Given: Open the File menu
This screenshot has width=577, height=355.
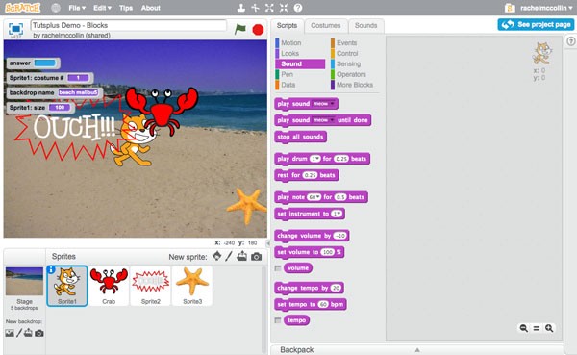Looking at the screenshot, I should (x=77, y=8).
